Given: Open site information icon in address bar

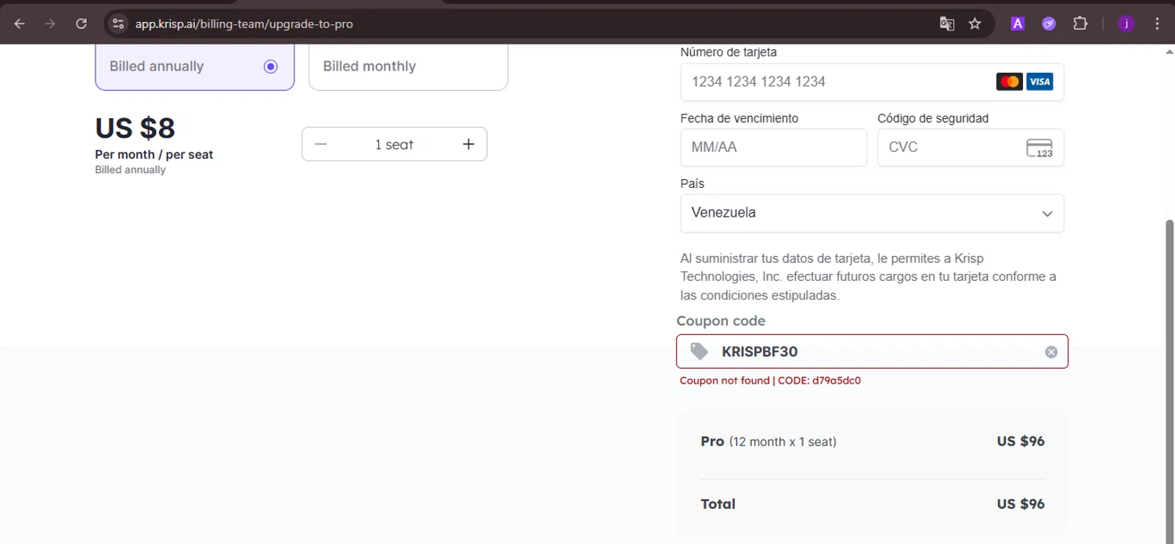Looking at the screenshot, I should 118,23.
